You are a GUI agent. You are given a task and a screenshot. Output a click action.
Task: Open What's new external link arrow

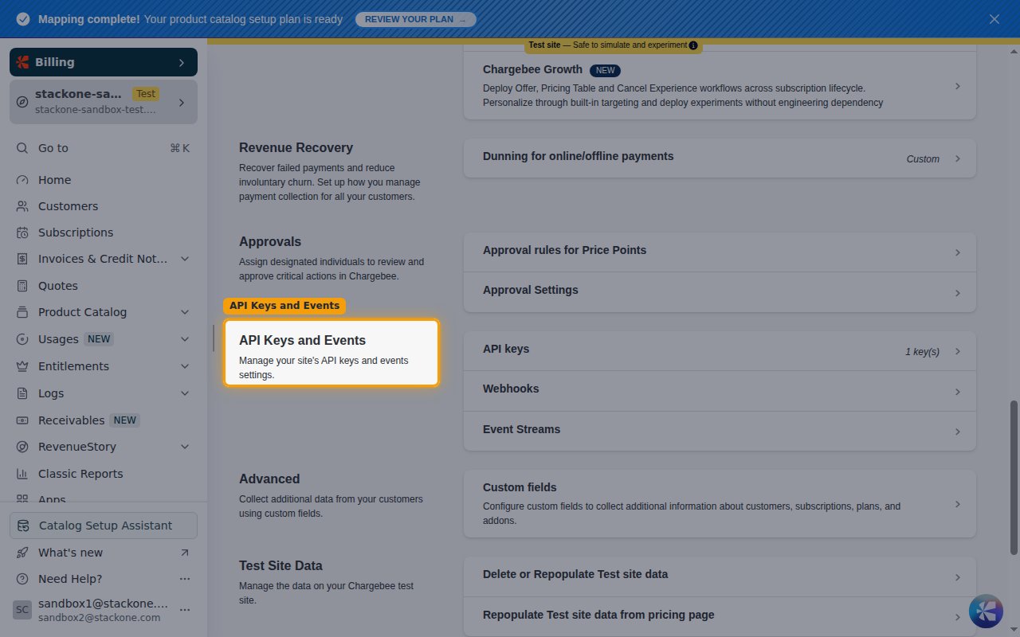pos(185,553)
